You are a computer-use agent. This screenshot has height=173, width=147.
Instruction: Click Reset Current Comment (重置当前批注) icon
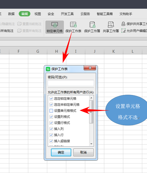(x=19, y=24)
